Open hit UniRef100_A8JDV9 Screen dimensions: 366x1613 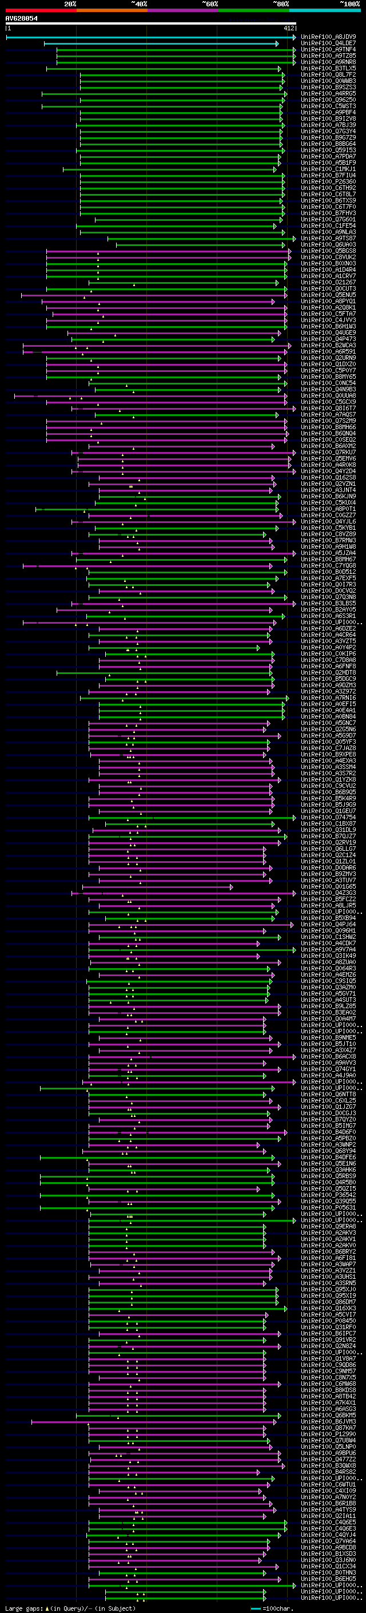[x=328, y=37]
